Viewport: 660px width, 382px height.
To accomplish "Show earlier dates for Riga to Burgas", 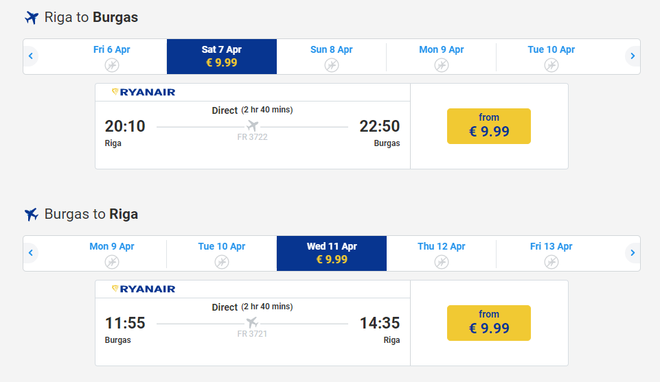I will coord(31,56).
